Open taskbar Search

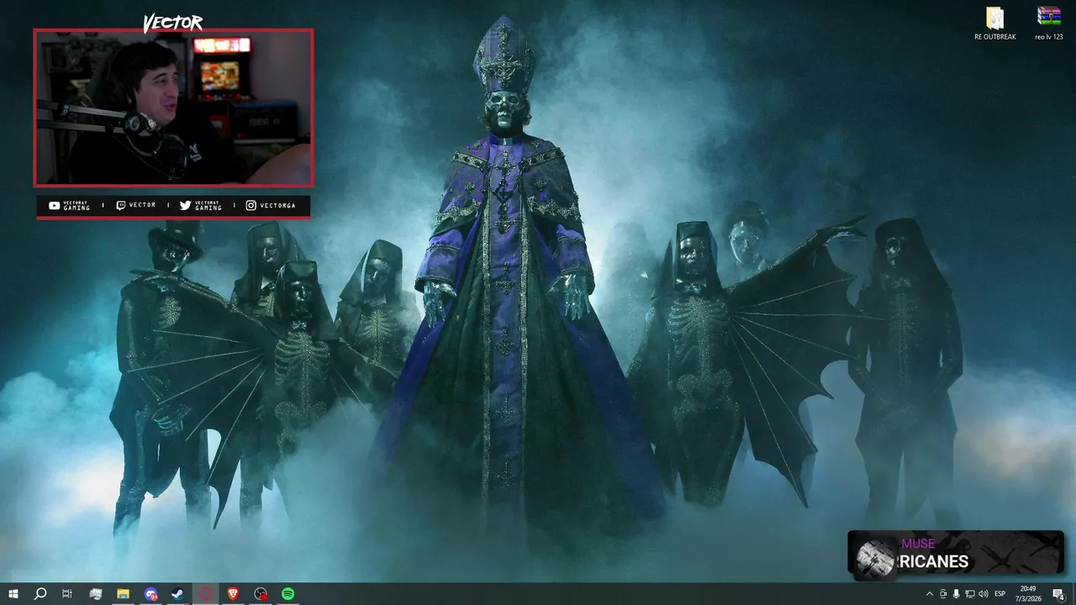(40, 594)
